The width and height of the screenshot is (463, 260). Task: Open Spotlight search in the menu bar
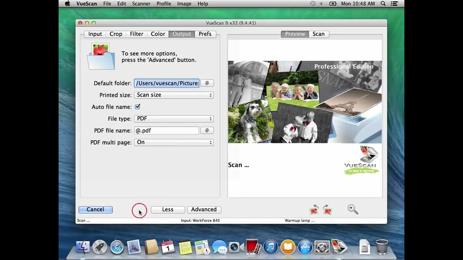click(383, 4)
